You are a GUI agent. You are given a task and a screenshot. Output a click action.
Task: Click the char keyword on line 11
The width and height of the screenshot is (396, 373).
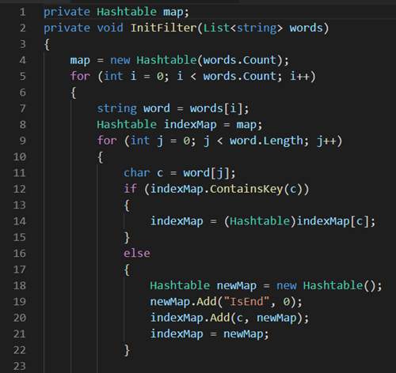pyautogui.click(x=136, y=173)
